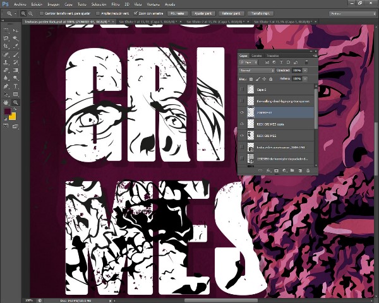
Task: Lock all layer attributes
Action: coord(271,79)
